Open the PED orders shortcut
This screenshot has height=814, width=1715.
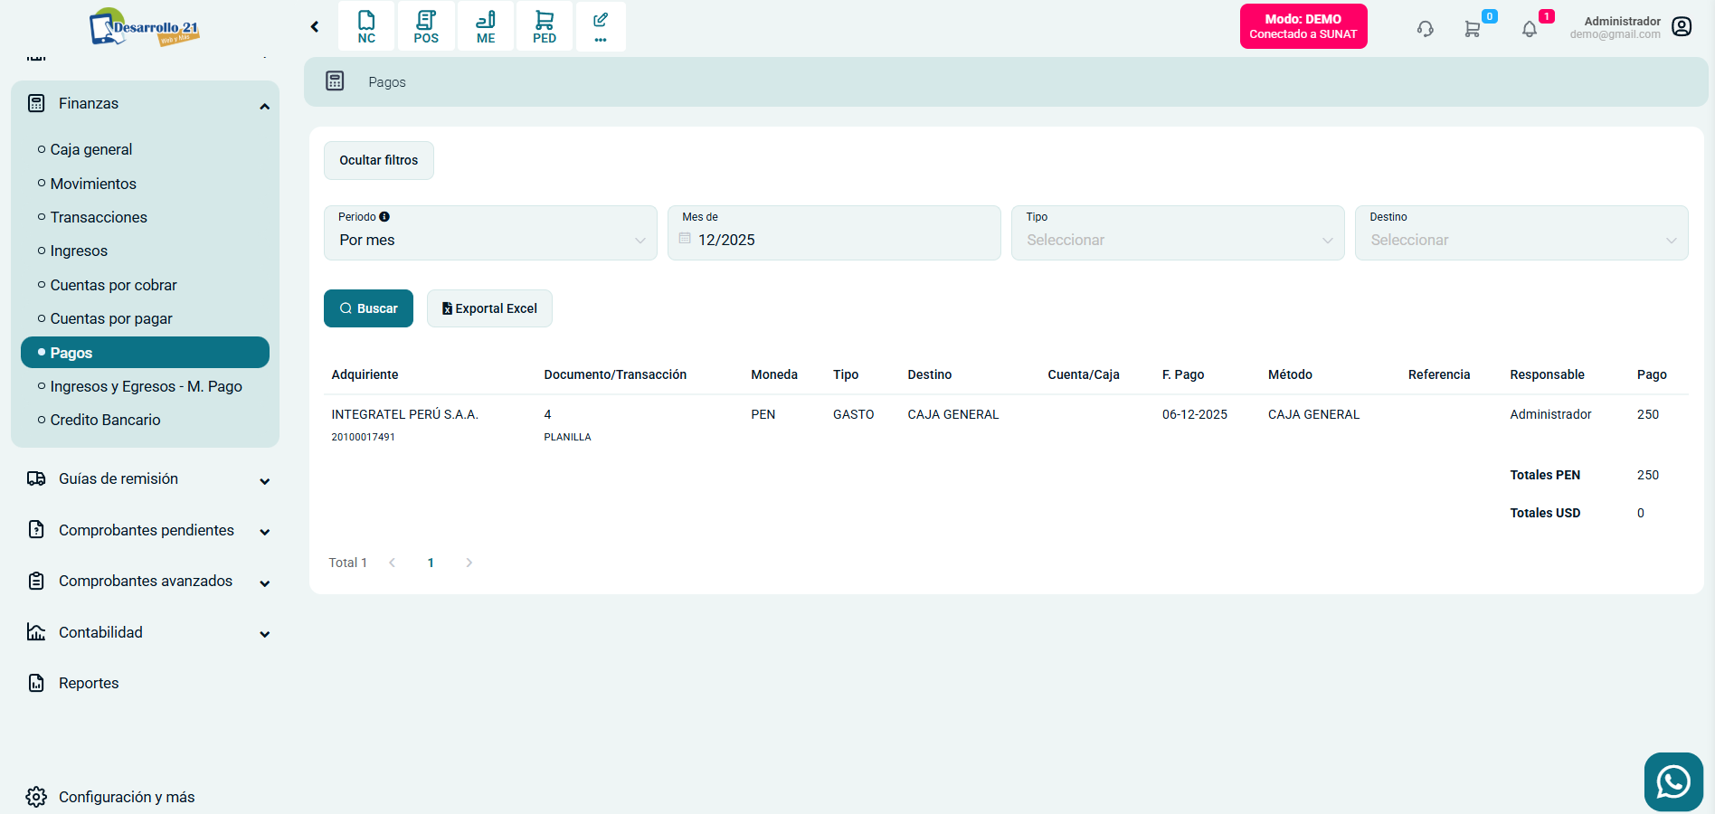(x=545, y=26)
